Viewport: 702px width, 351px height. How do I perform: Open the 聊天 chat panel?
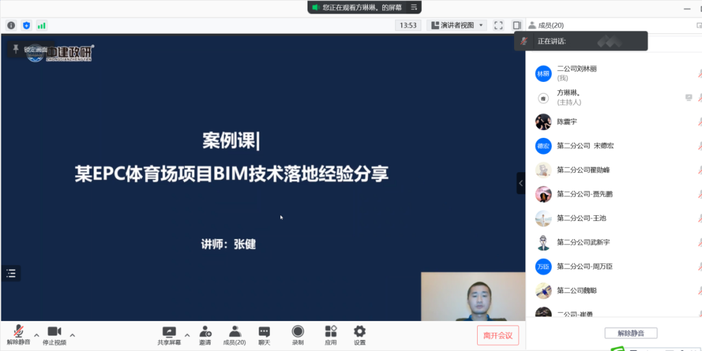click(x=264, y=335)
